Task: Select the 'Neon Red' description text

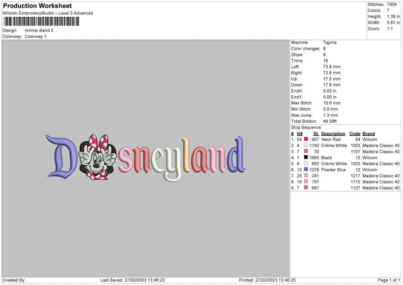Action: 330,139
